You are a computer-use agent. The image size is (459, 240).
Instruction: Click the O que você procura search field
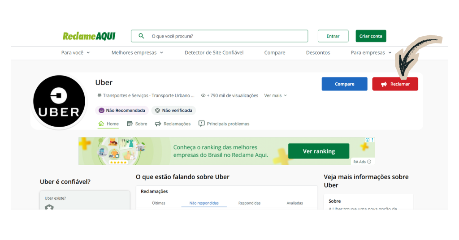tap(224, 36)
